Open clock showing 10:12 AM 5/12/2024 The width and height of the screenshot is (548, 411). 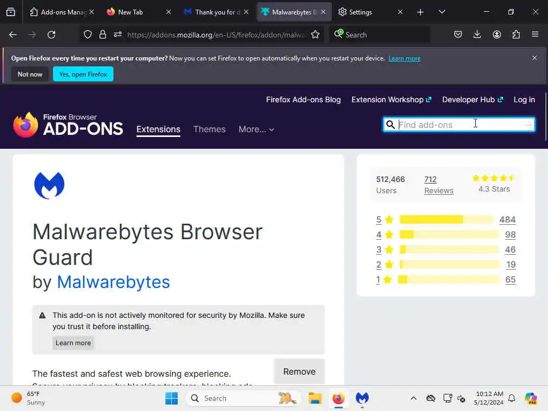(489, 398)
